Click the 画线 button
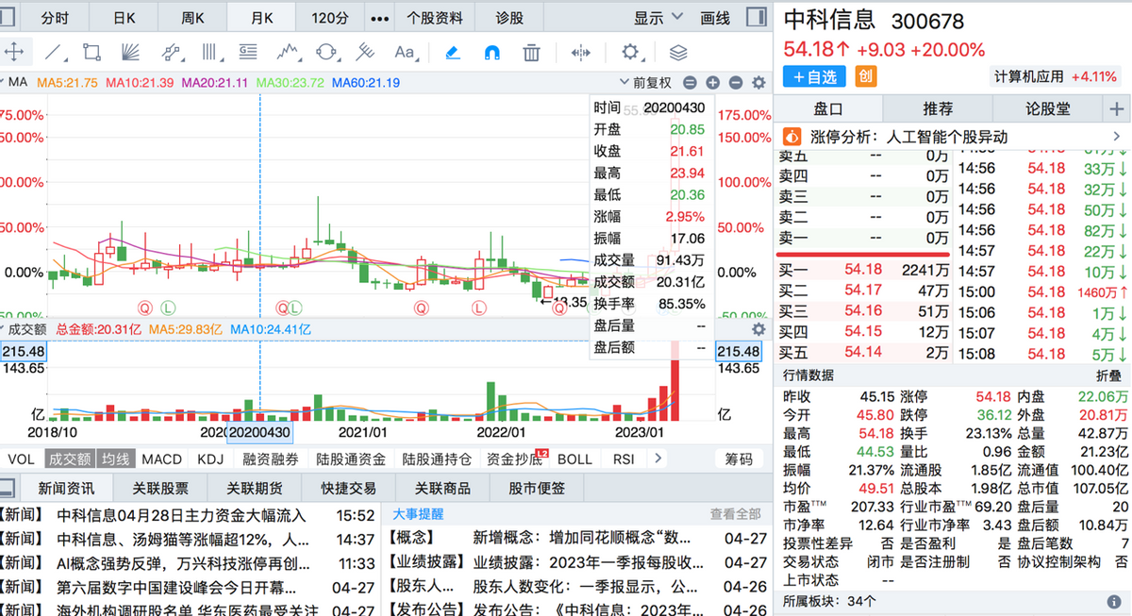 tap(715, 18)
